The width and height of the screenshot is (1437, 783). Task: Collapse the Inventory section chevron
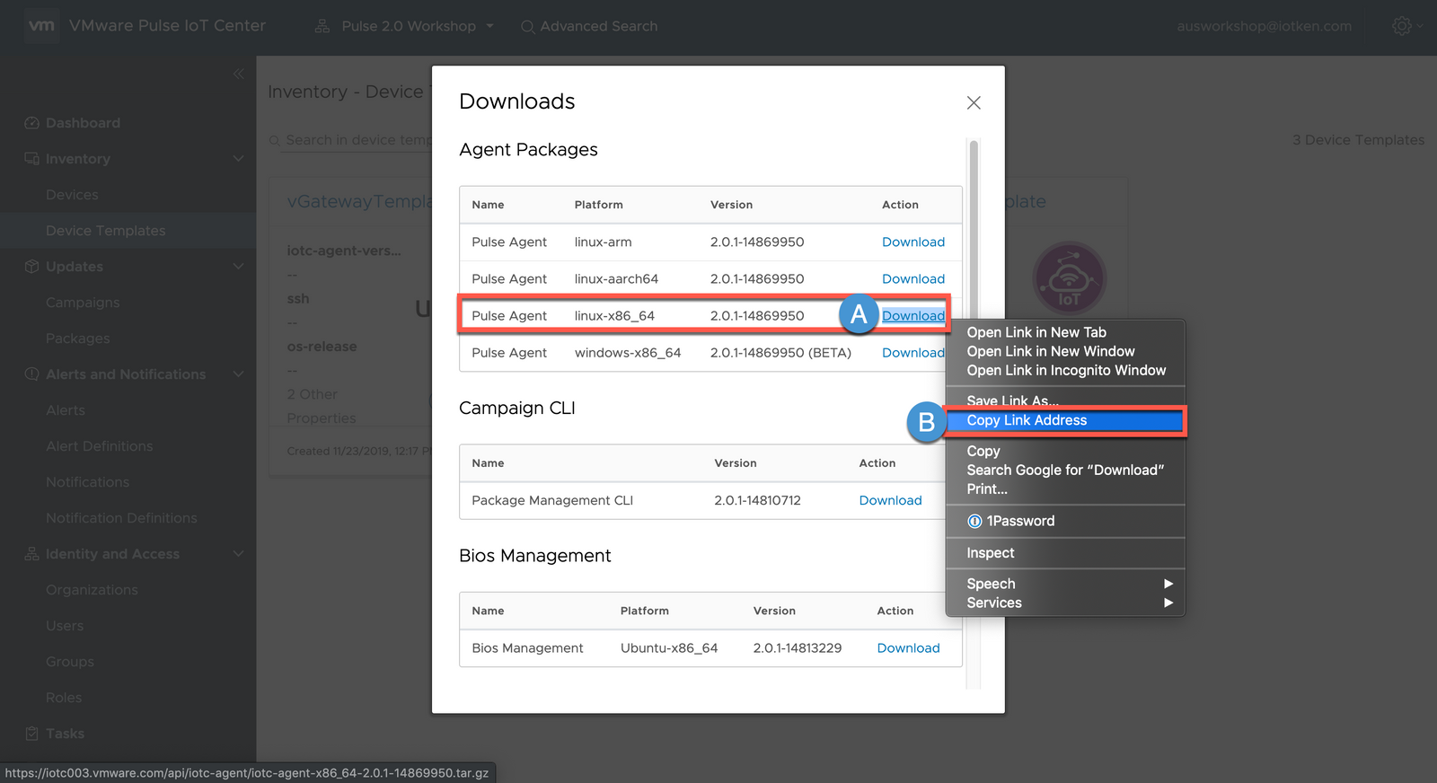(238, 159)
